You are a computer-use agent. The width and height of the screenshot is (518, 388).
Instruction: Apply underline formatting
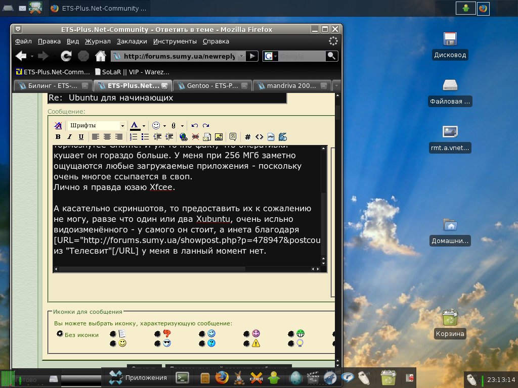coord(81,137)
